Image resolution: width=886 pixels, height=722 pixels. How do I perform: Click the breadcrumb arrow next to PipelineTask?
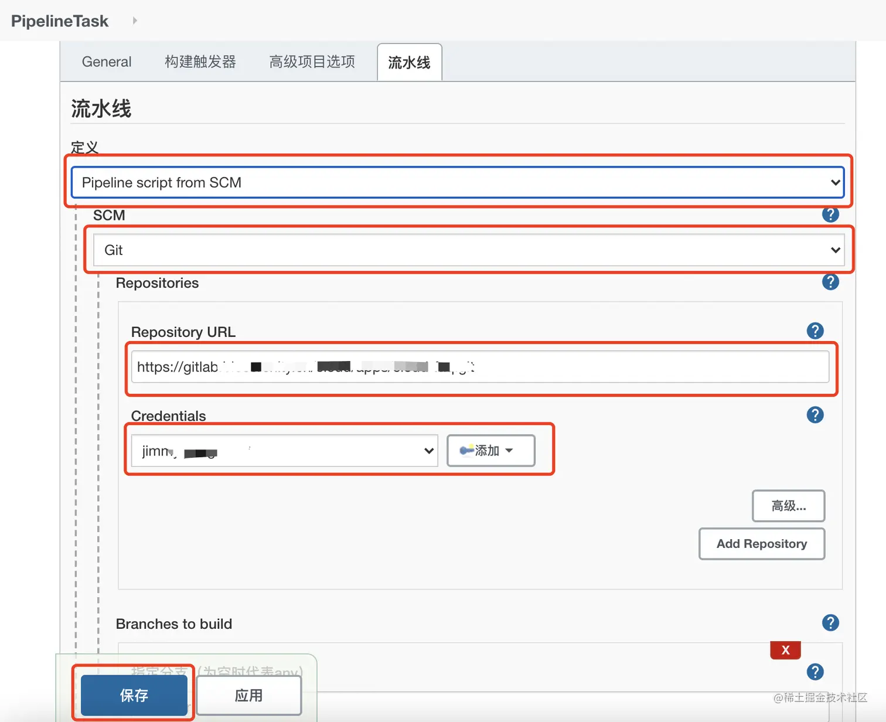(135, 21)
